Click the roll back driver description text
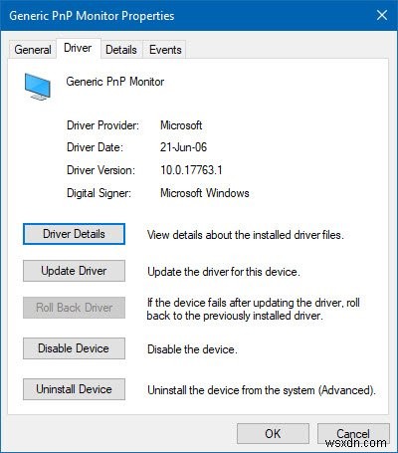This screenshot has height=453, width=398. click(254, 309)
